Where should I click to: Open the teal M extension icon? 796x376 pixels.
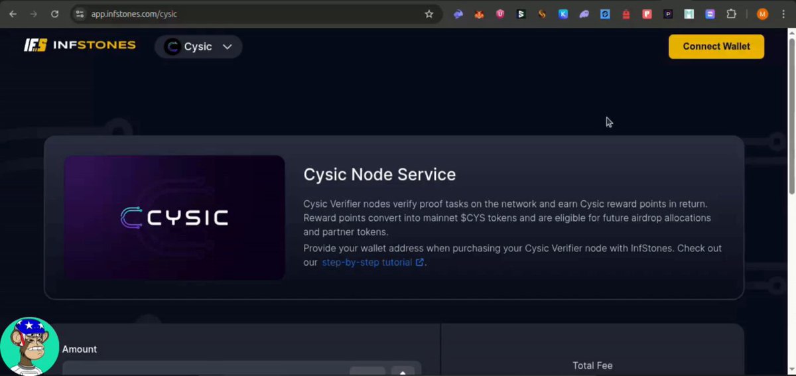[x=689, y=14]
